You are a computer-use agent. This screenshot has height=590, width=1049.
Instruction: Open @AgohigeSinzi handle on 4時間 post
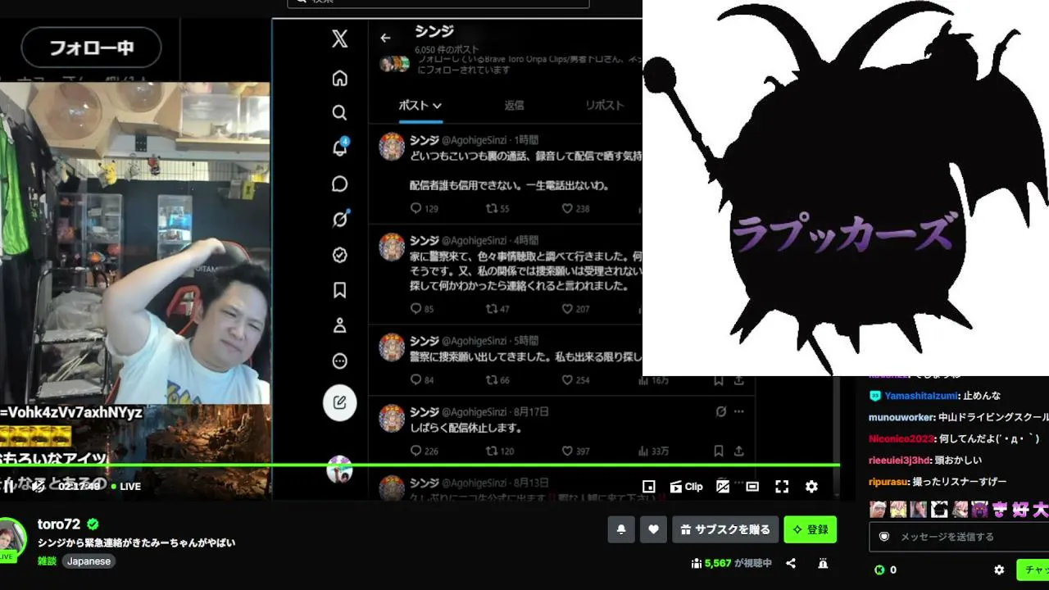[x=476, y=241]
